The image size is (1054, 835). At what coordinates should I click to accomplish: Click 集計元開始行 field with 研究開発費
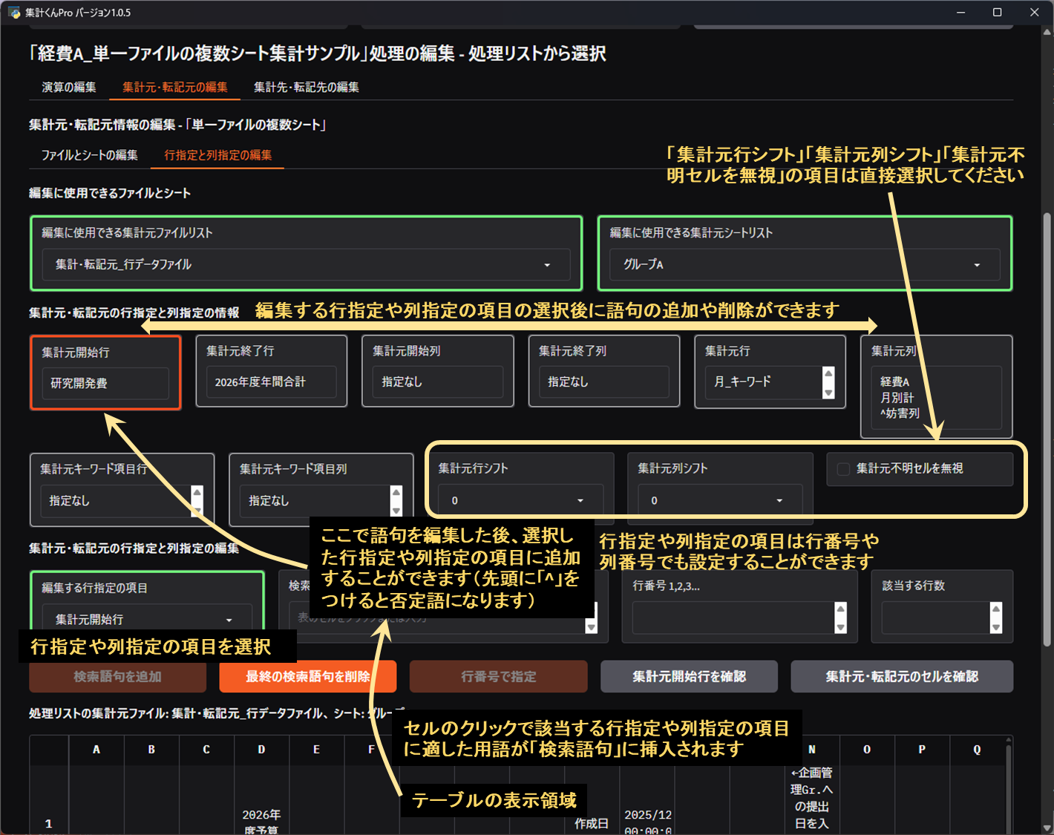pos(105,384)
